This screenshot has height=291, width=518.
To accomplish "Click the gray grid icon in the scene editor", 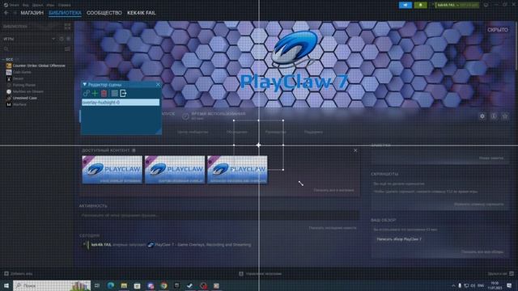I will (114, 94).
